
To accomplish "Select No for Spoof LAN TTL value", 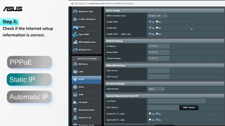I will point(157,120).
